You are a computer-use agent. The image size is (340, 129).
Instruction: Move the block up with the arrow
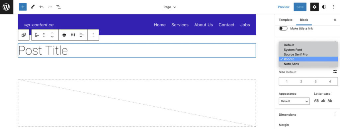pos(52,33)
